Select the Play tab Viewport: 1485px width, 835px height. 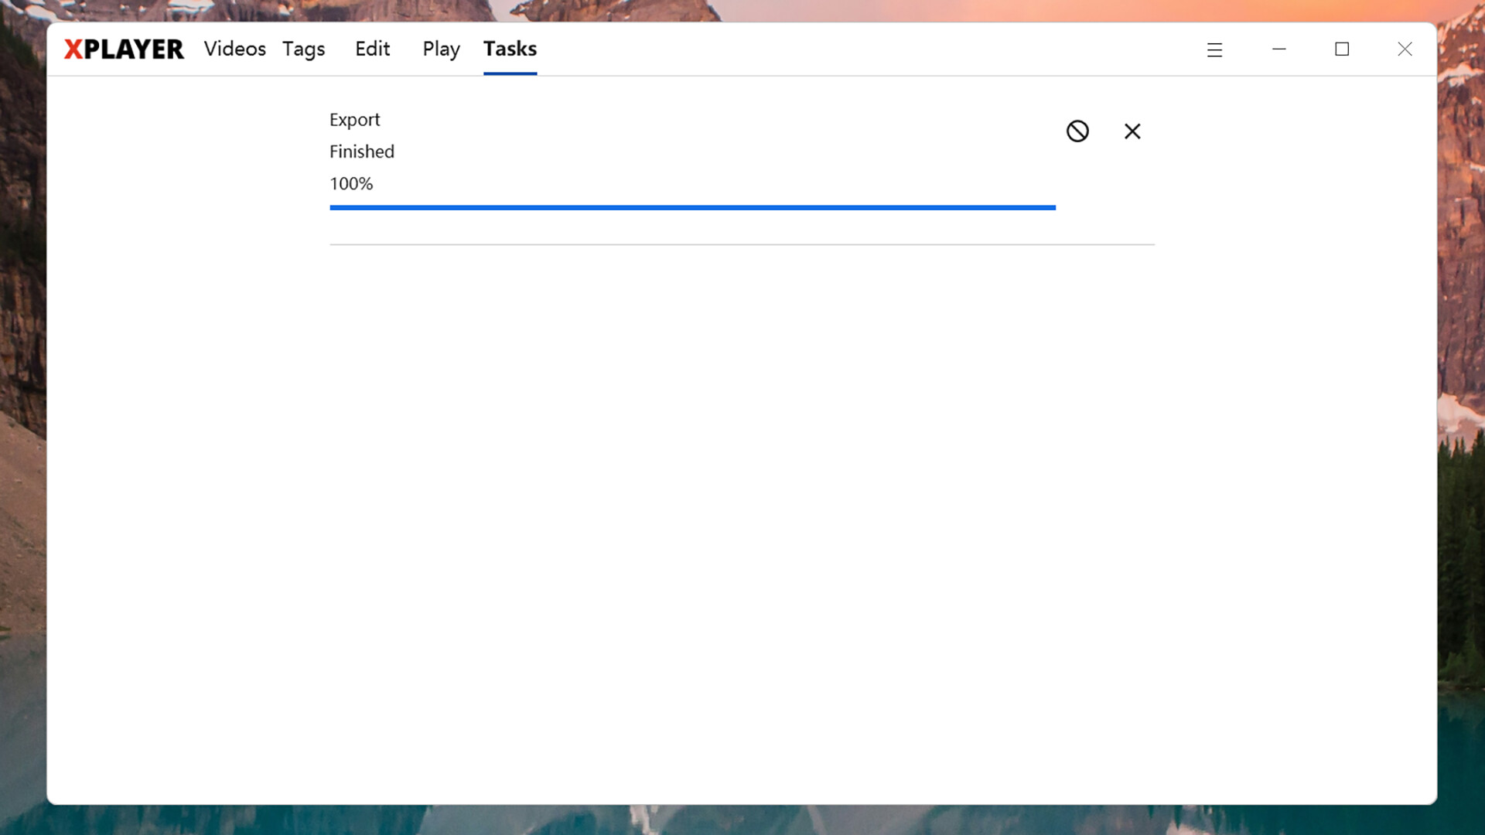click(441, 49)
